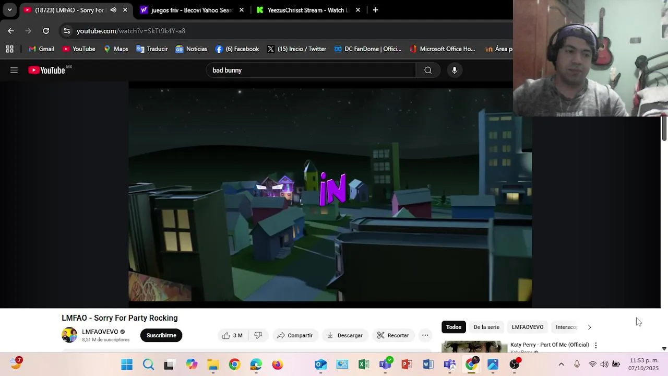Close the YeezusChrisst Stream tab

coord(358,10)
